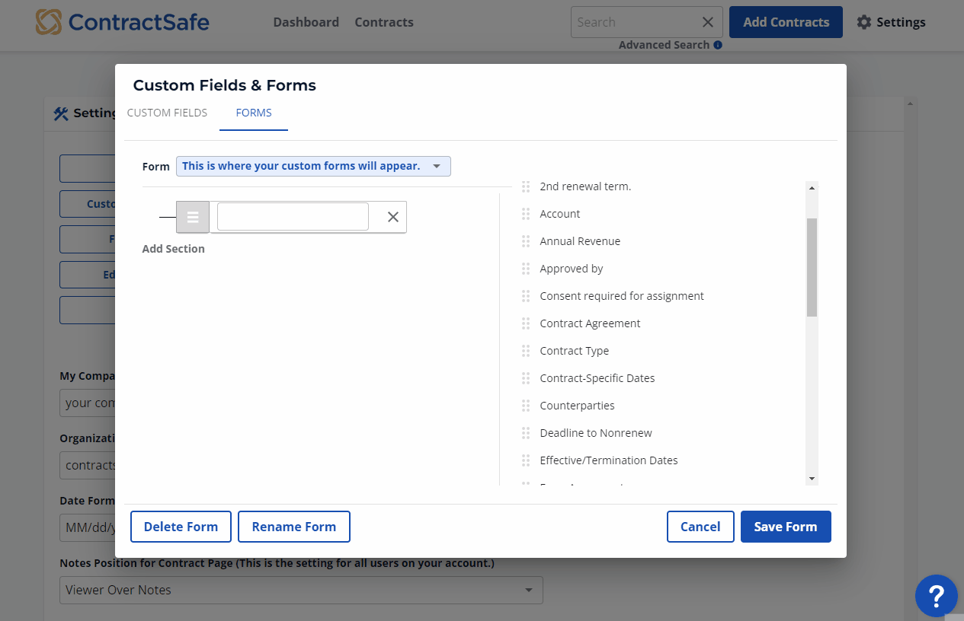Open the MM/dd date format dropdown
This screenshot has height=621, width=964.
click(x=91, y=527)
